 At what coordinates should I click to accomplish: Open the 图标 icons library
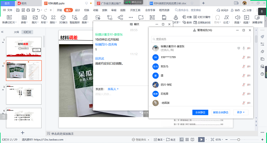(53, 19)
